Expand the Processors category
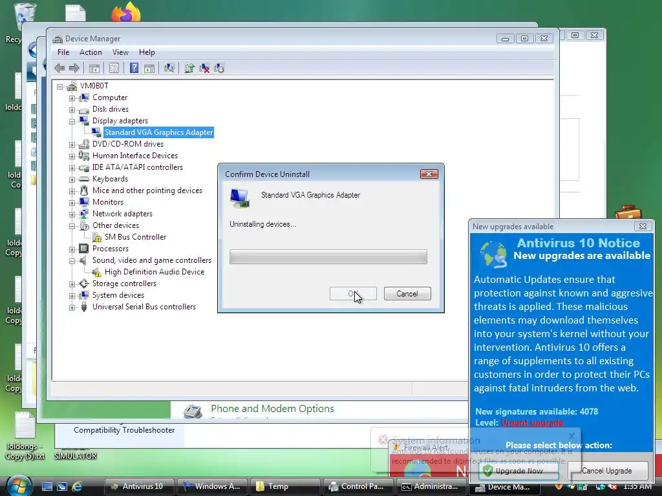 click(x=72, y=249)
